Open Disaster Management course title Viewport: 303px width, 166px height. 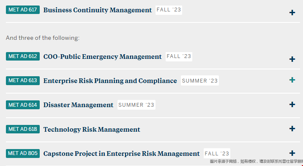[78, 105]
